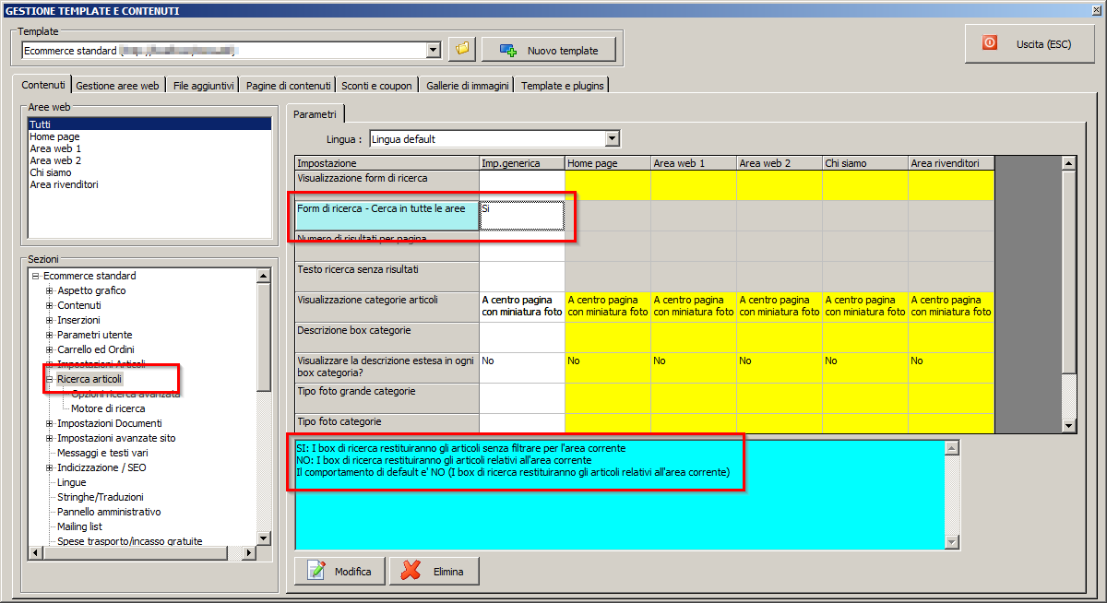
Task: Collapse the Ecommerce standard tree root
Action: point(35,276)
